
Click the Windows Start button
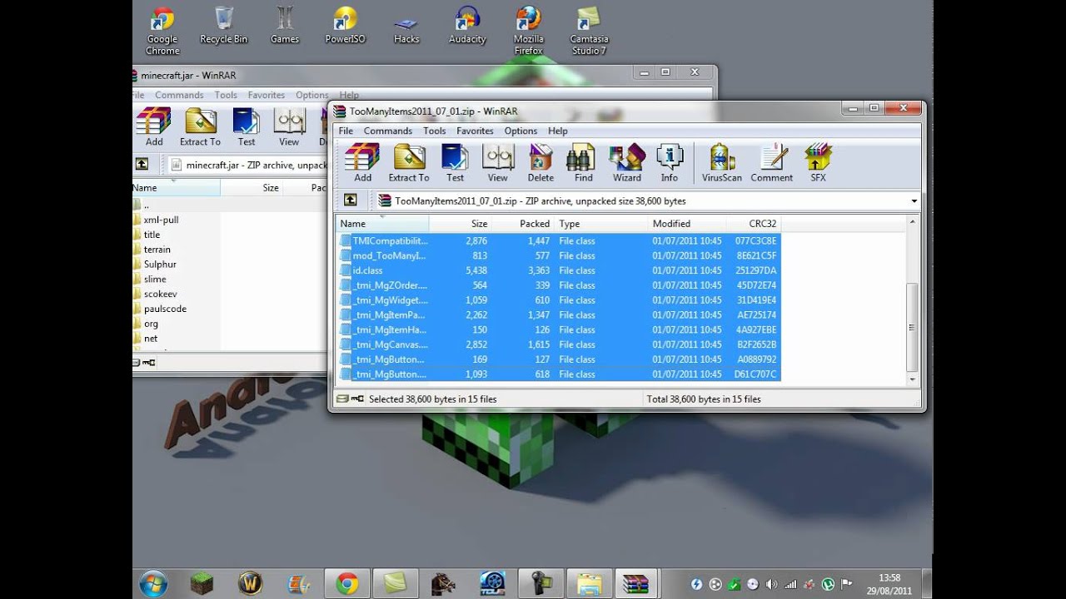(x=153, y=583)
